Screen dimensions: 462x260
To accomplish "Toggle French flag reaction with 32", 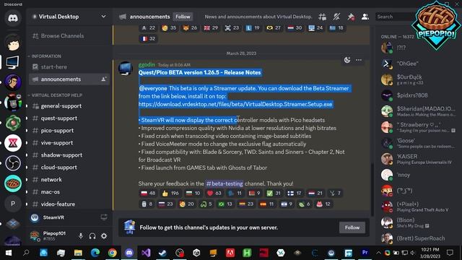I will (148, 38).
